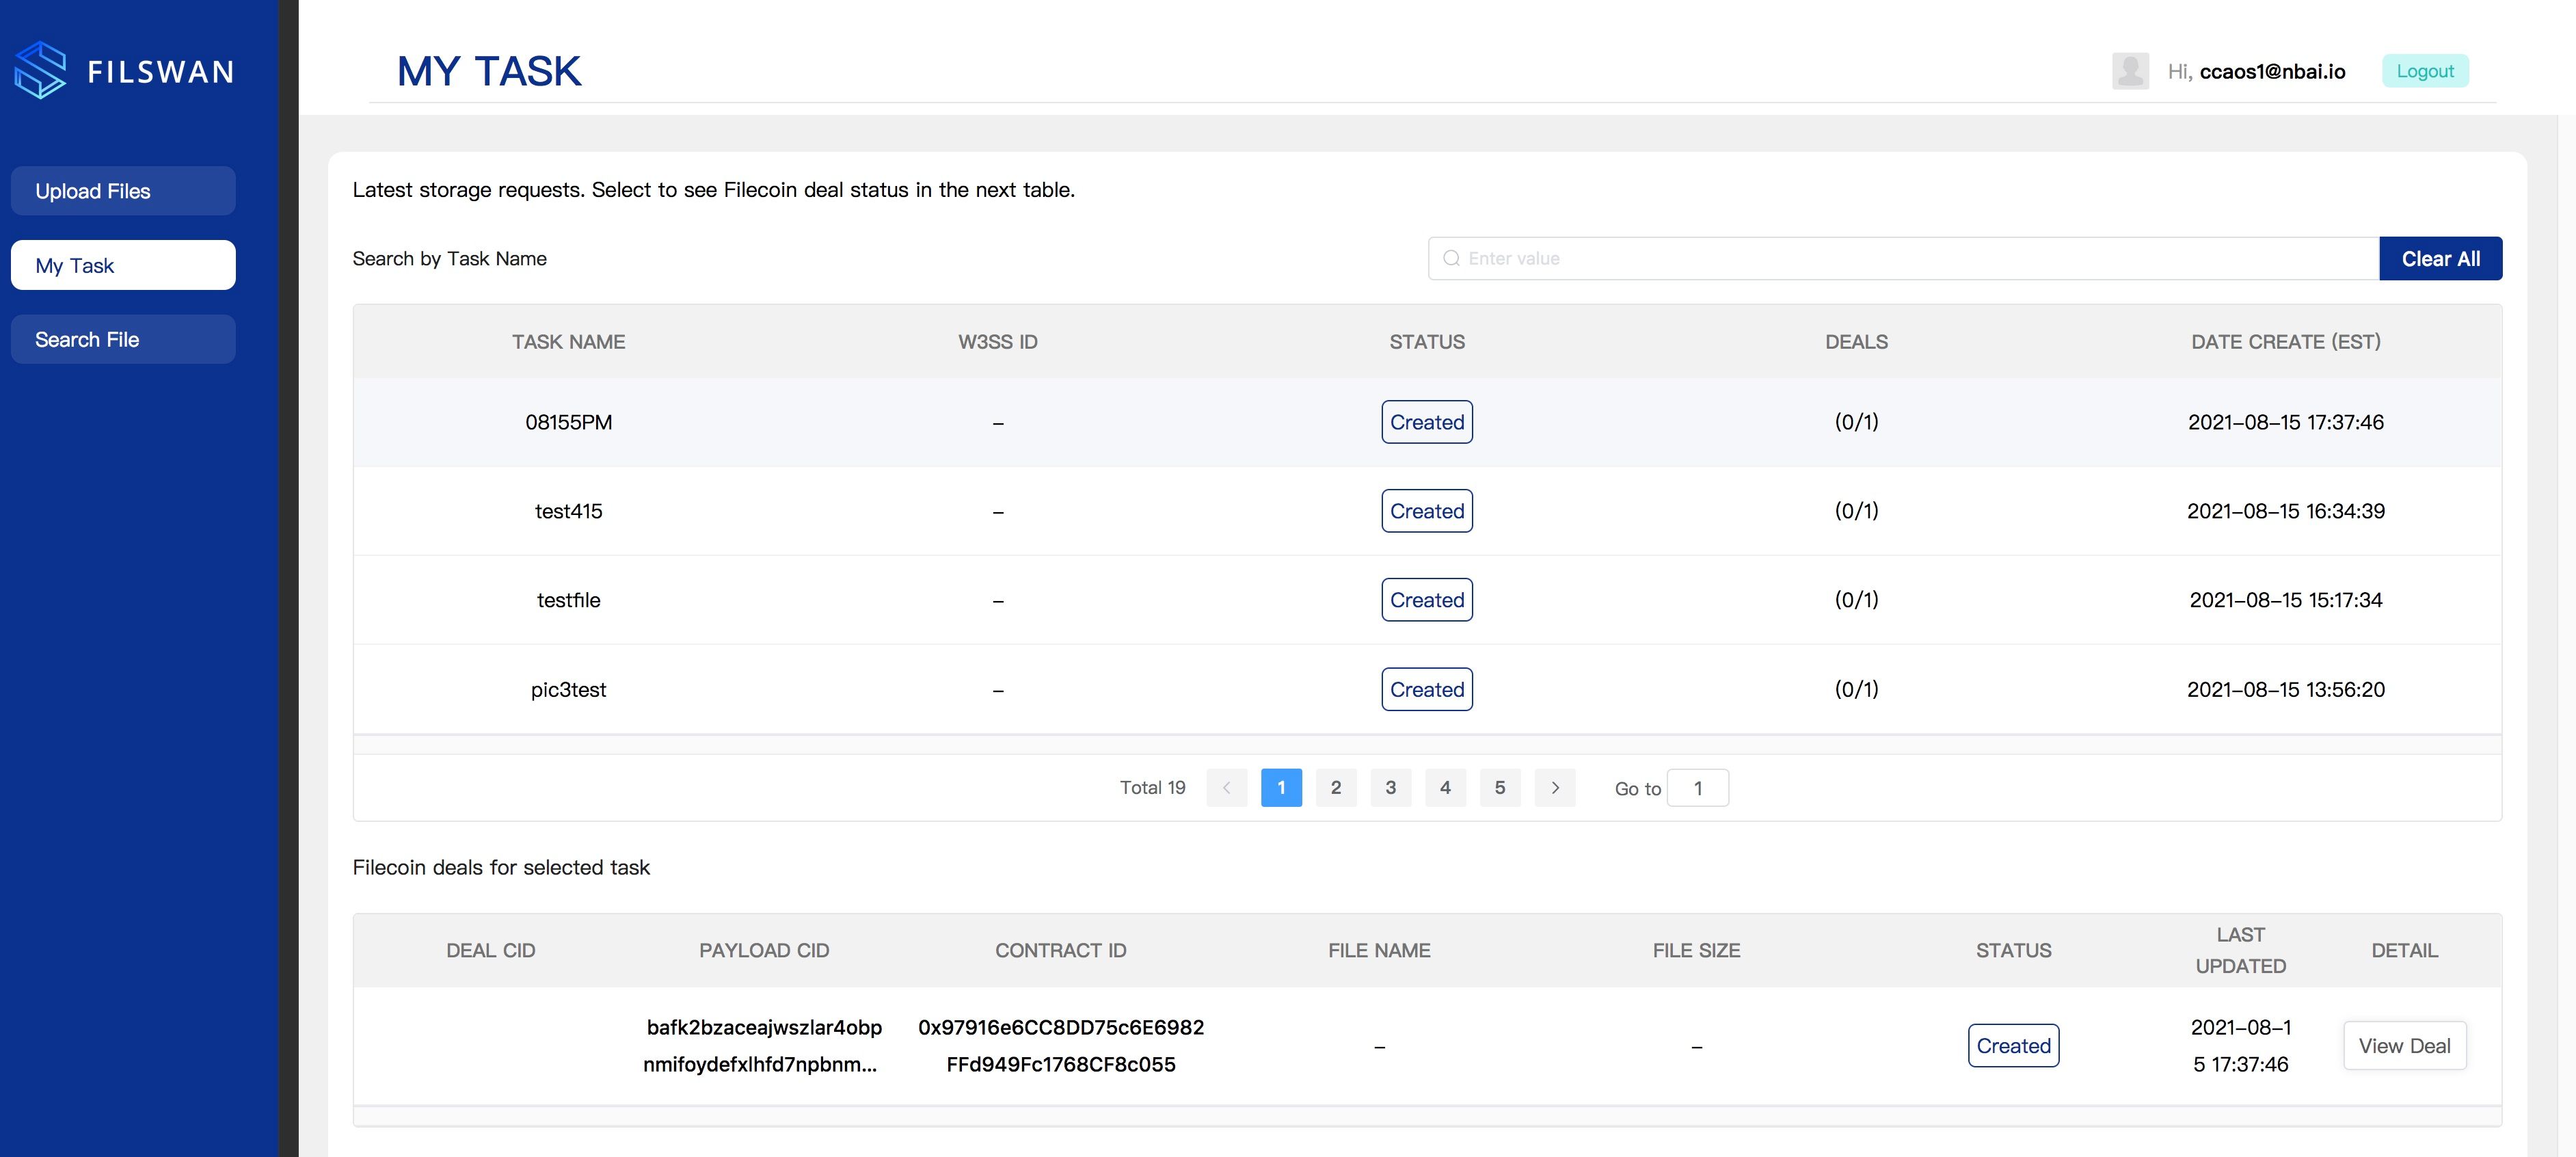
Task: Click the MY TASK page heading
Action: click(489, 71)
